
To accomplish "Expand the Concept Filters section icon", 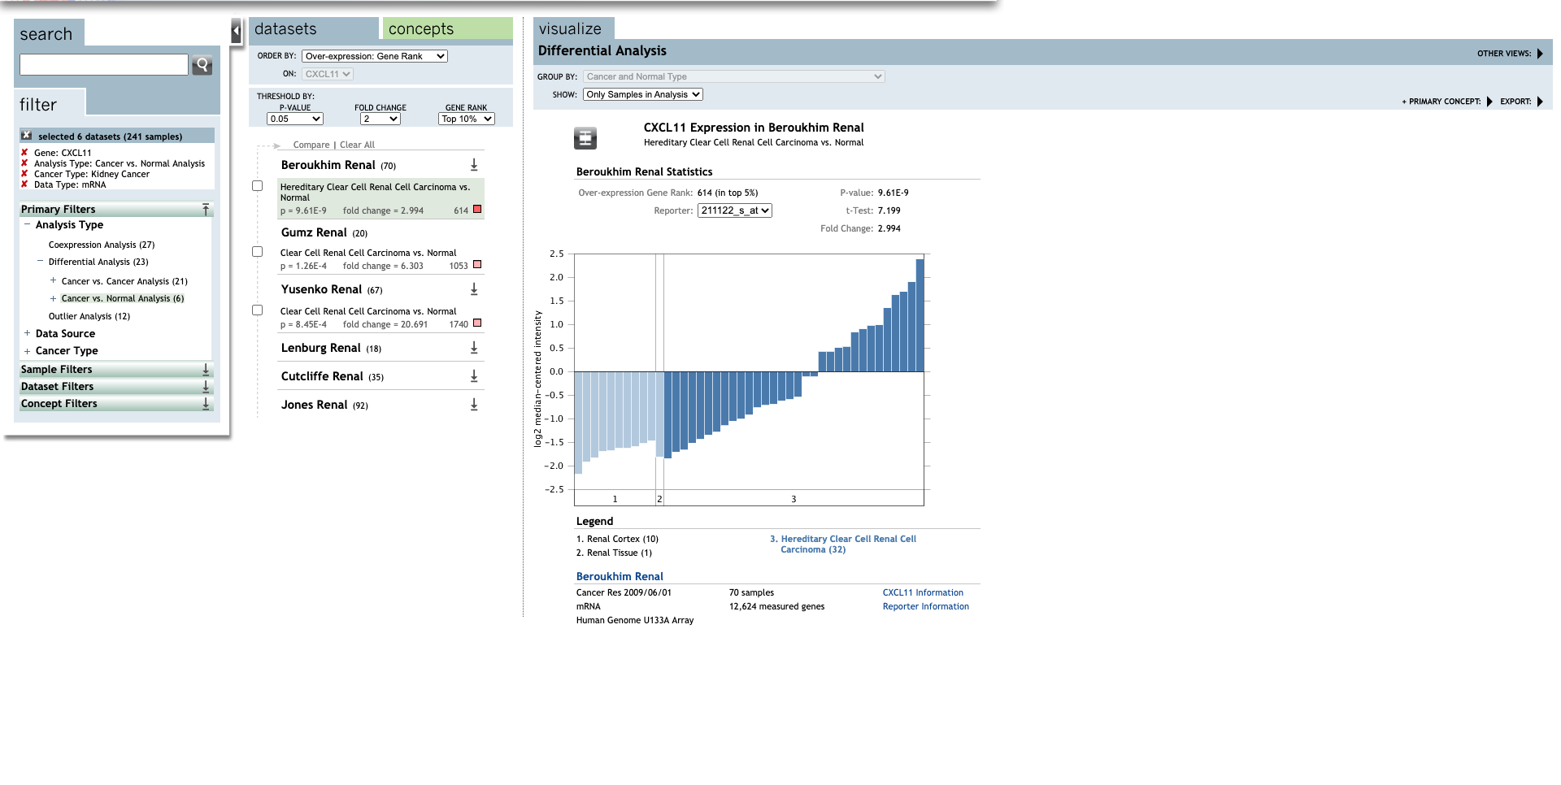I will click(206, 403).
